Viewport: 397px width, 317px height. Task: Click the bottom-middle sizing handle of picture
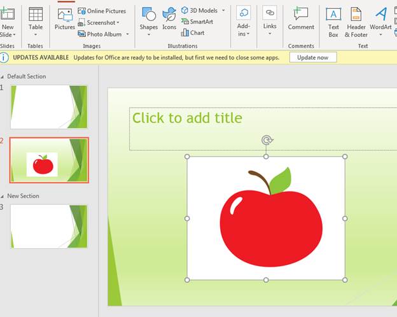point(266,280)
